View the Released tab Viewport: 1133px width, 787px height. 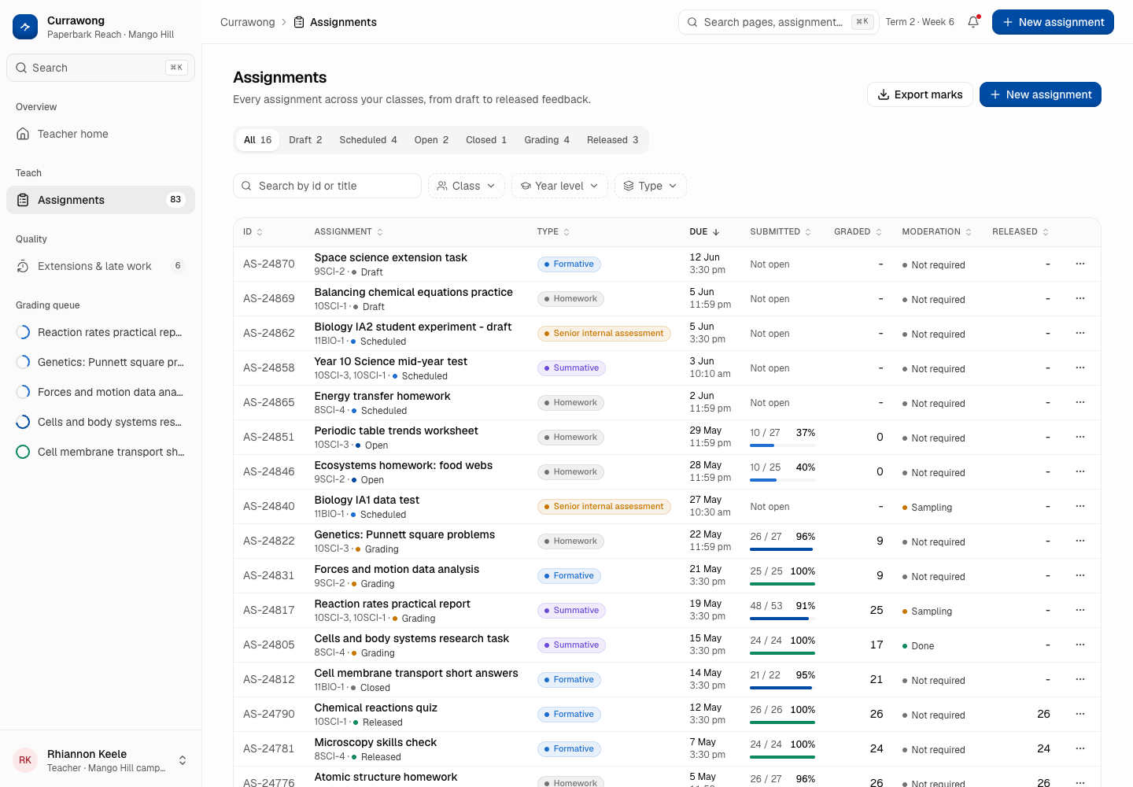click(613, 140)
